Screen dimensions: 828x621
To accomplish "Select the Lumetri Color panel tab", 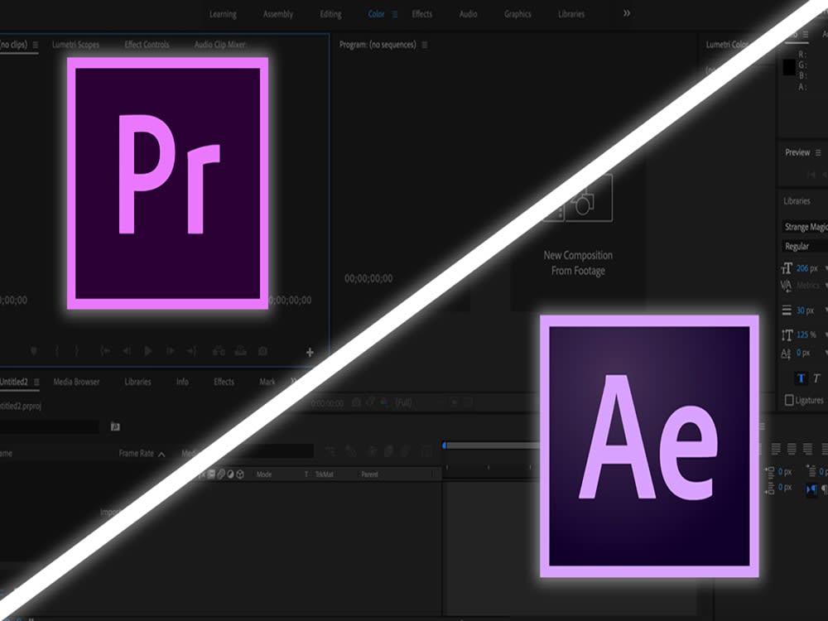I will (x=727, y=45).
